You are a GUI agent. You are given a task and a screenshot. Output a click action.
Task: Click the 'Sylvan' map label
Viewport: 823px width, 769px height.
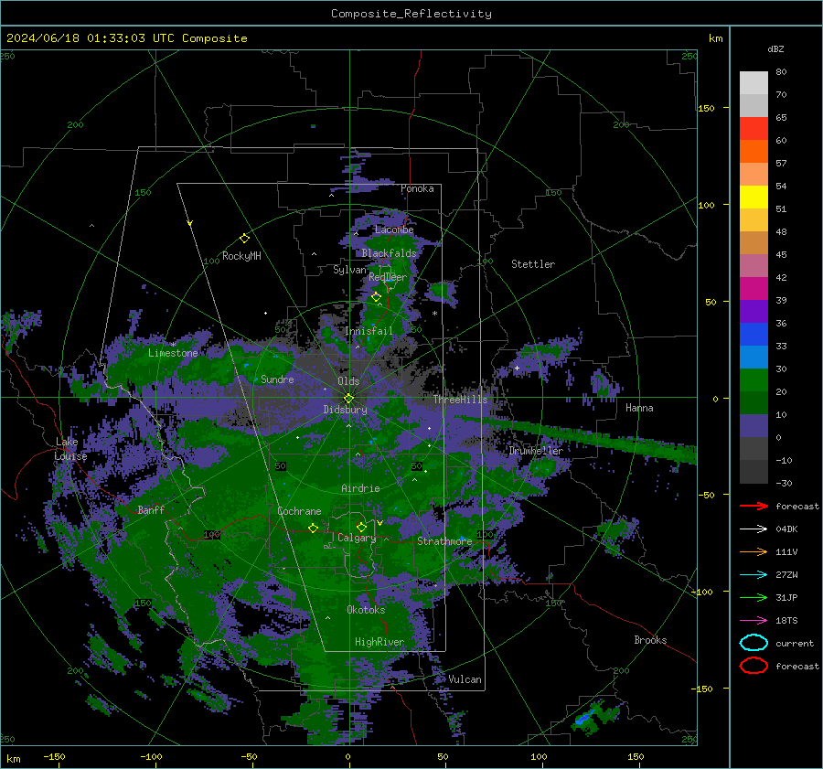pyautogui.click(x=349, y=270)
